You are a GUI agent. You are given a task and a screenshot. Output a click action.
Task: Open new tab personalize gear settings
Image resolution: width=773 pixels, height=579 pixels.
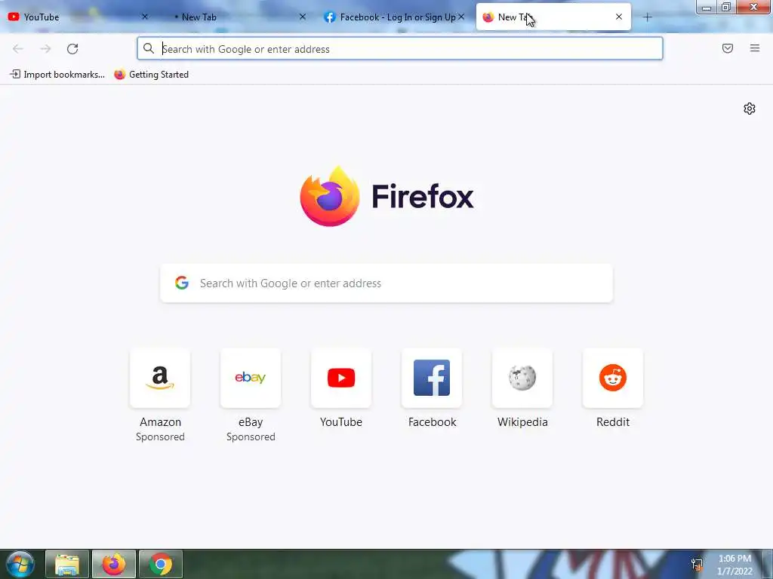pyautogui.click(x=750, y=109)
